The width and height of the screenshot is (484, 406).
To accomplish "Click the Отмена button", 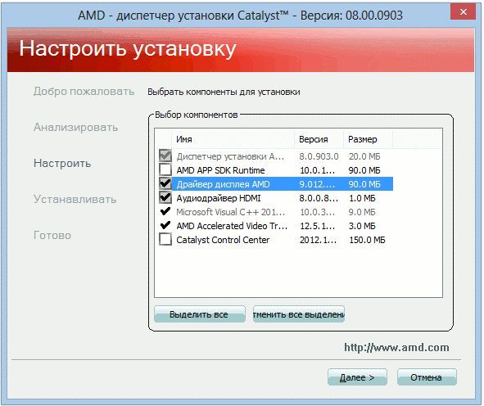I will pos(427,377).
